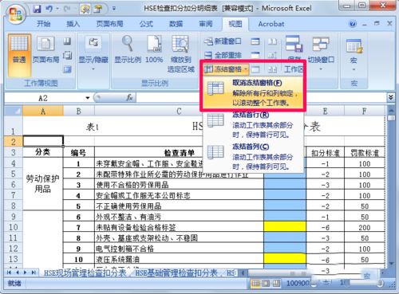
Task: Go to next sheet tab arrow
Action: tap(26, 272)
